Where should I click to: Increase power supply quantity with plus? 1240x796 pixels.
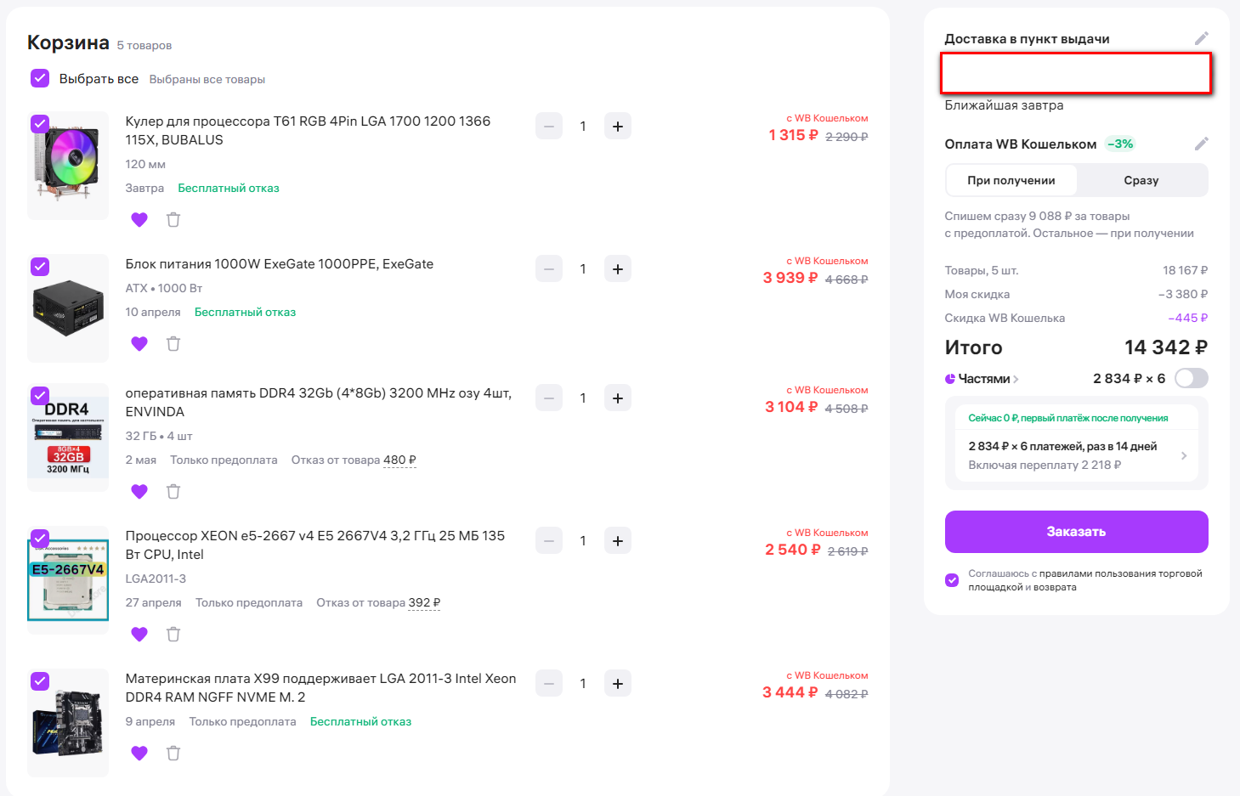point(618,269)
